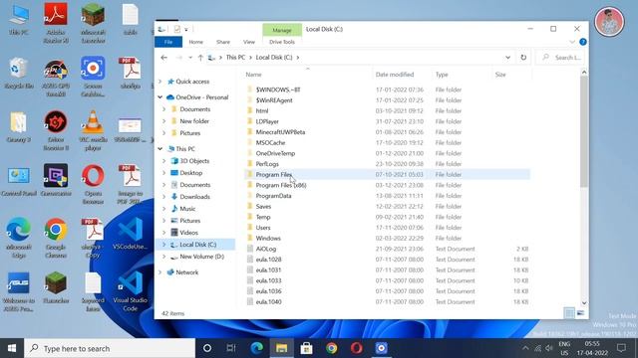Screen dimensions: 638x358
Task: Open File Explorer taskbar icon
Action: pos(281,348)
